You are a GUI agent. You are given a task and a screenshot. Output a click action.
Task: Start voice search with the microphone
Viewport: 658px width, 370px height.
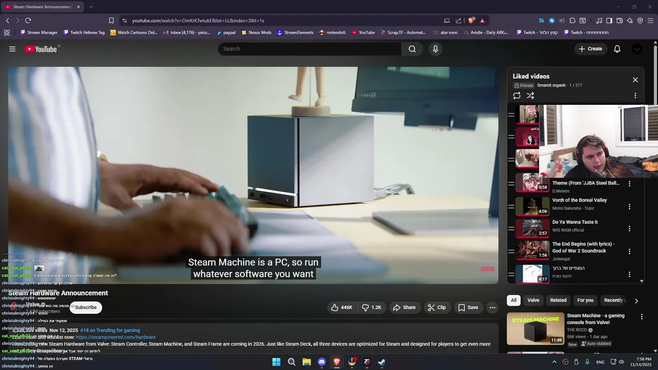(x=435, y=49)
